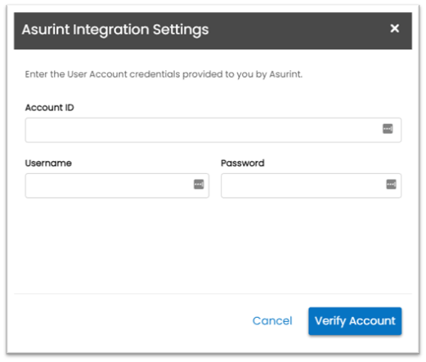This screenshot has width=426, height=362.
Task: Click the Username label
Action: [48, 163]
